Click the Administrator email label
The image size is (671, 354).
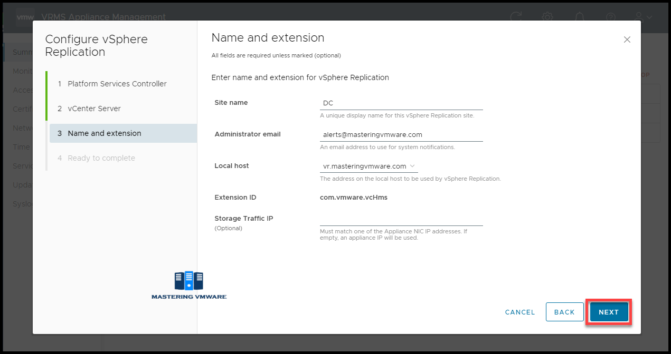point(248,134)
